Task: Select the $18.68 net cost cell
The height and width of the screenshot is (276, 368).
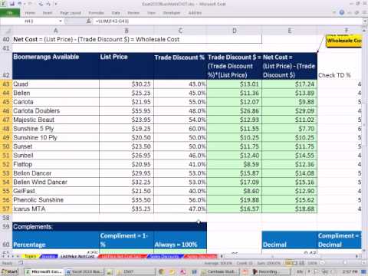Action: (290, 209)
